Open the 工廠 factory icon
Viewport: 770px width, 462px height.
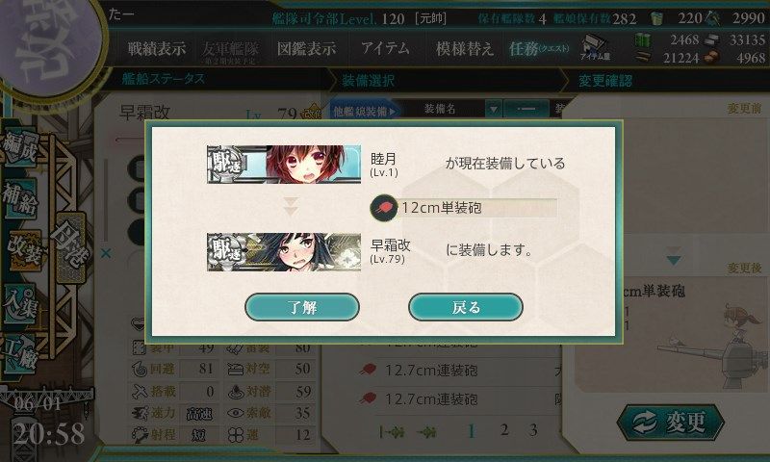coord(20,354)
